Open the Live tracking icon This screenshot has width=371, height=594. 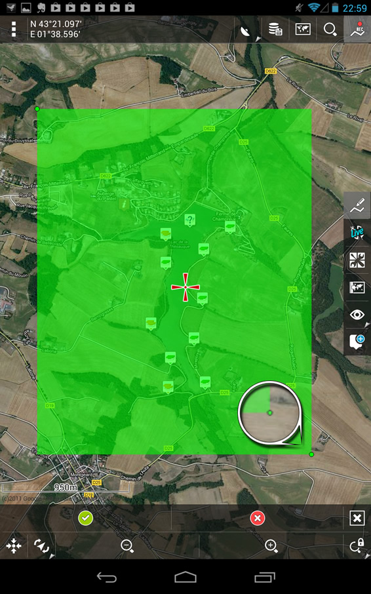[x=357, y=232]
